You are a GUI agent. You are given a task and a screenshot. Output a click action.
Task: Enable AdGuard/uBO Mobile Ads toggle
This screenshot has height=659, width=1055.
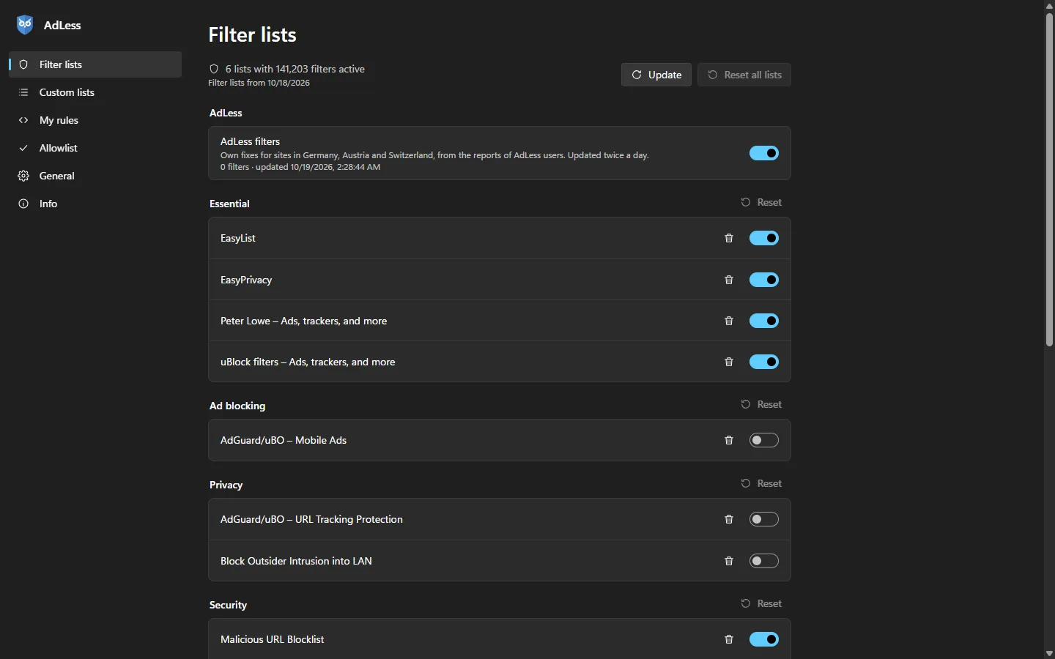pyautogui.click(x=764, y=440)
